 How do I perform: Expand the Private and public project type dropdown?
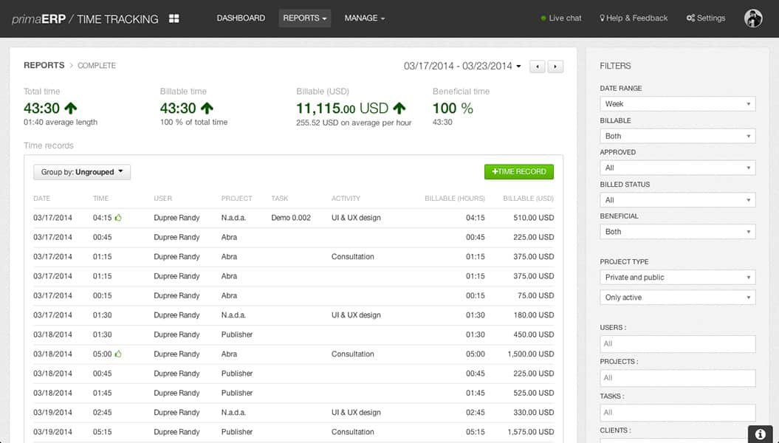(677, 278)
